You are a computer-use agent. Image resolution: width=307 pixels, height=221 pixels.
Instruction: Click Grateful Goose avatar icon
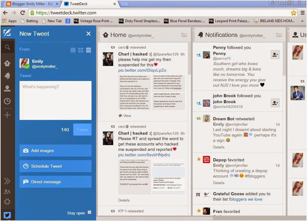(206, 194)
